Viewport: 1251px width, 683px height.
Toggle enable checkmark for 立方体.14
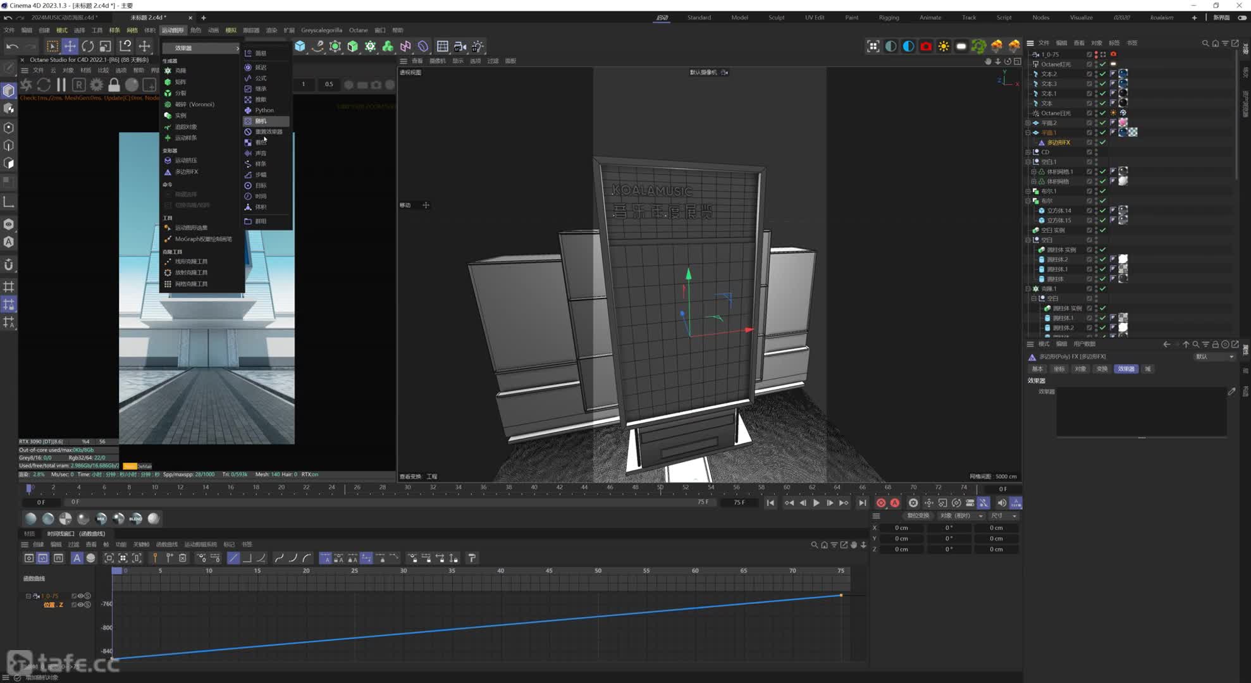1103,211
